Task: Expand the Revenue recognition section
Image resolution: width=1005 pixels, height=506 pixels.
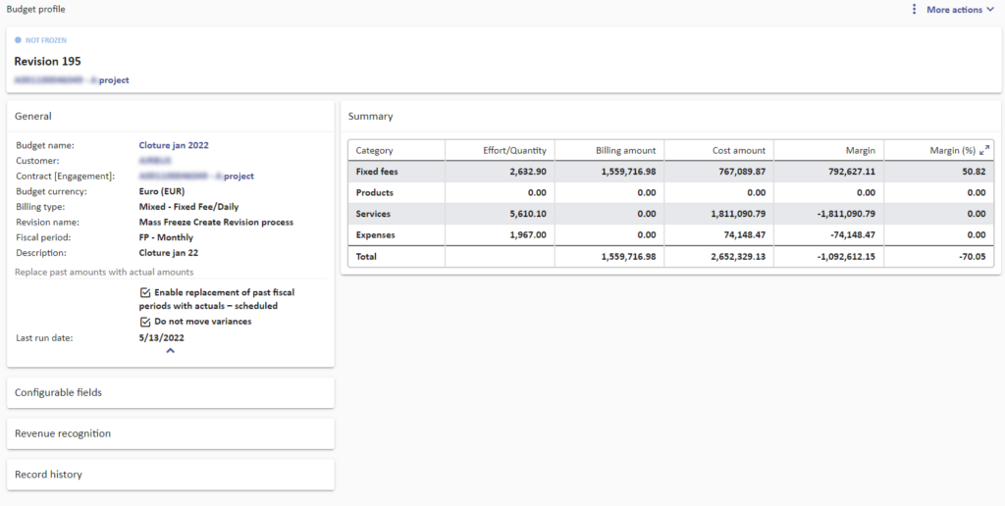Action: pos(171,433)
